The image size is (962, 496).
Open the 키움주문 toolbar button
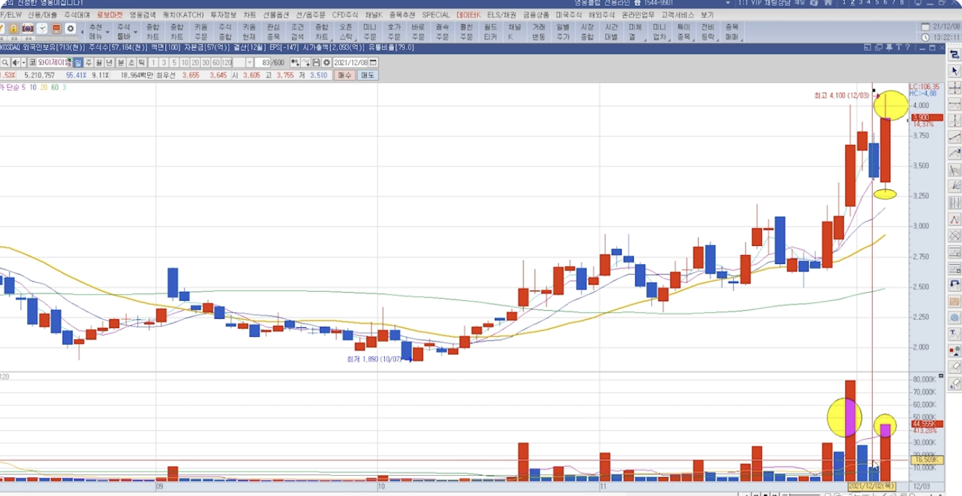point(201,32)
